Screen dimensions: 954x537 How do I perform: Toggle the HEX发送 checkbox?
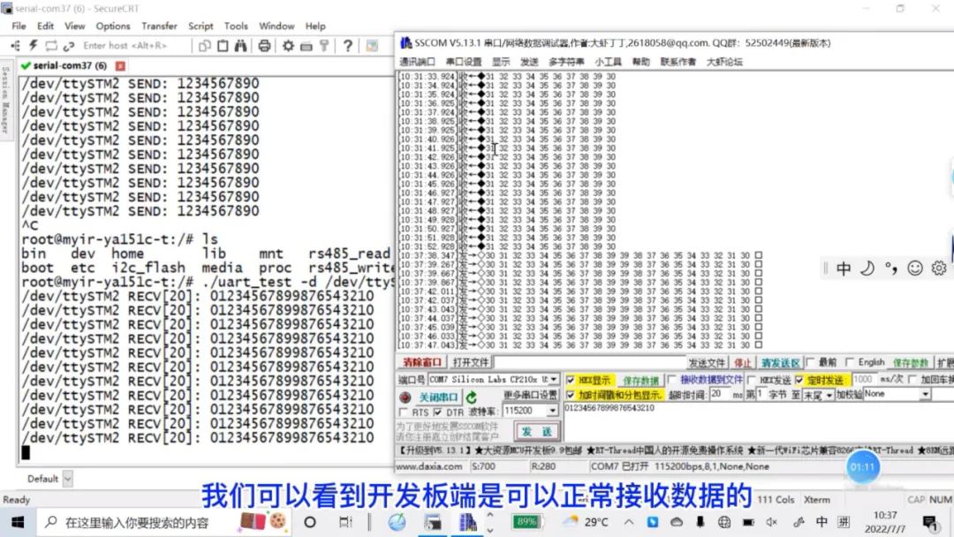click(752, 380)
